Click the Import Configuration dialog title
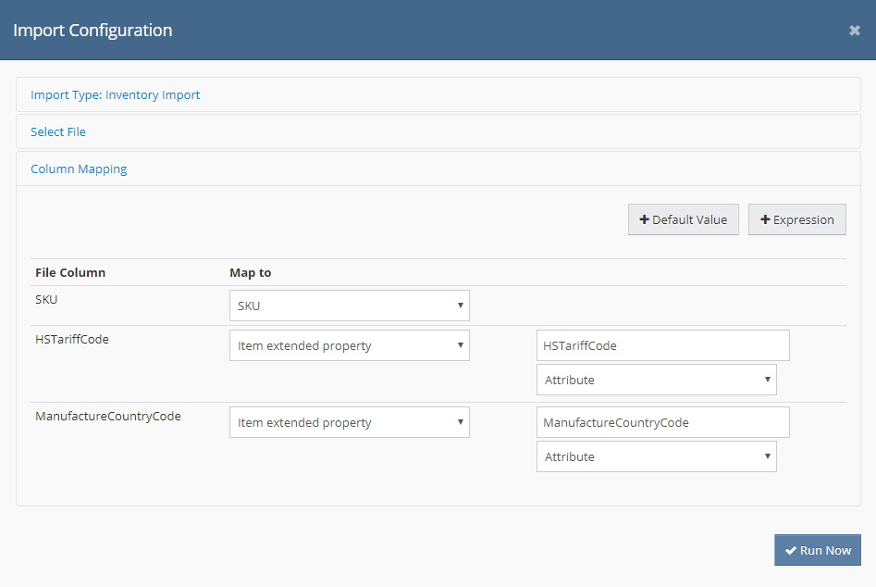The width and height of the screenshot is (876, 587). [93, 31]
